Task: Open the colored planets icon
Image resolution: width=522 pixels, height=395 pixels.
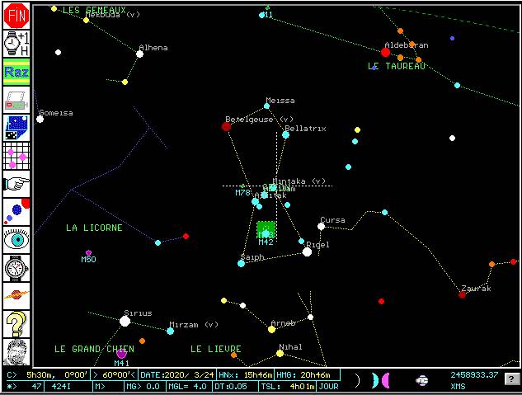Action: click(16, 212)
